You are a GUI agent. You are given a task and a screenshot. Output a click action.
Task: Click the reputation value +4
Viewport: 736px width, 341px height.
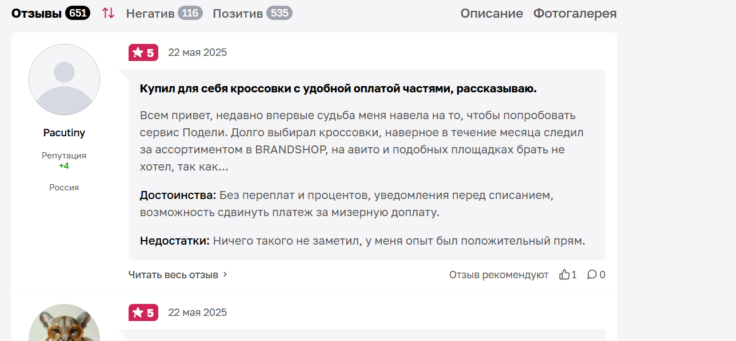tap(64, 166)
